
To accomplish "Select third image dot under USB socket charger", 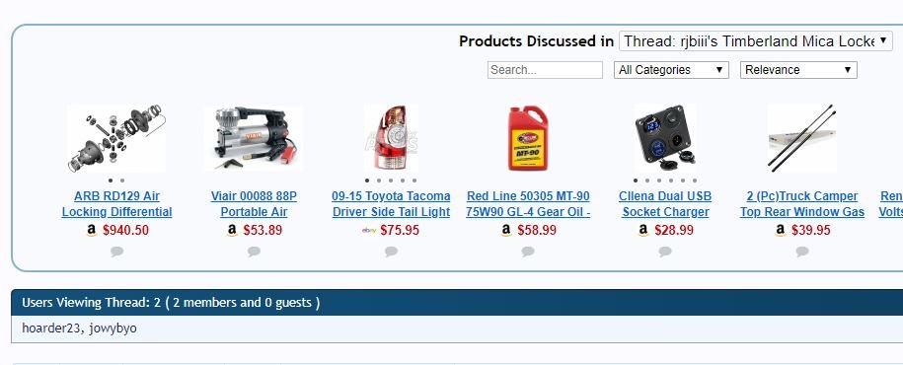I will pyautogui.click(x=659, y=181).
